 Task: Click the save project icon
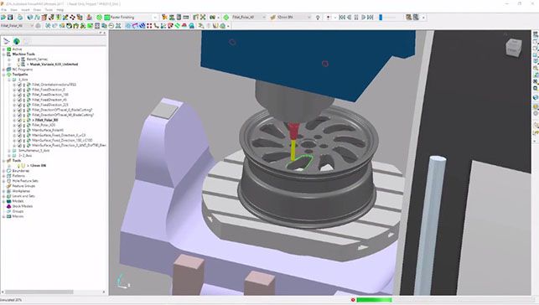pyautogui.click(x=10, y=17)
